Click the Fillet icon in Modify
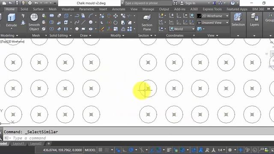The width and height of the screenshot is (274, 154). (x=130, y=22)
